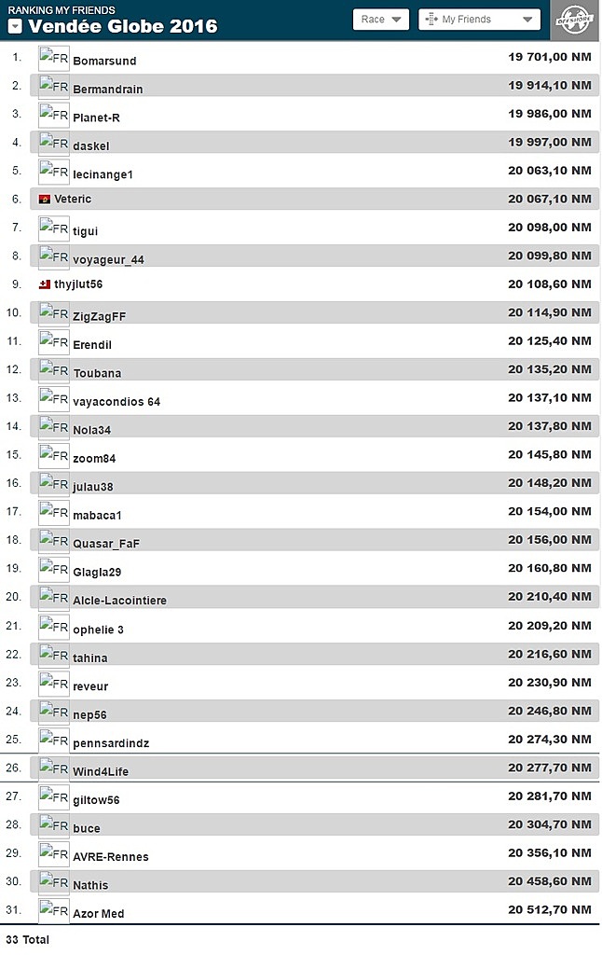This screenshot has height=955, width=602.
Task: Open the profile of Planet-R
Action: [96, 118]
